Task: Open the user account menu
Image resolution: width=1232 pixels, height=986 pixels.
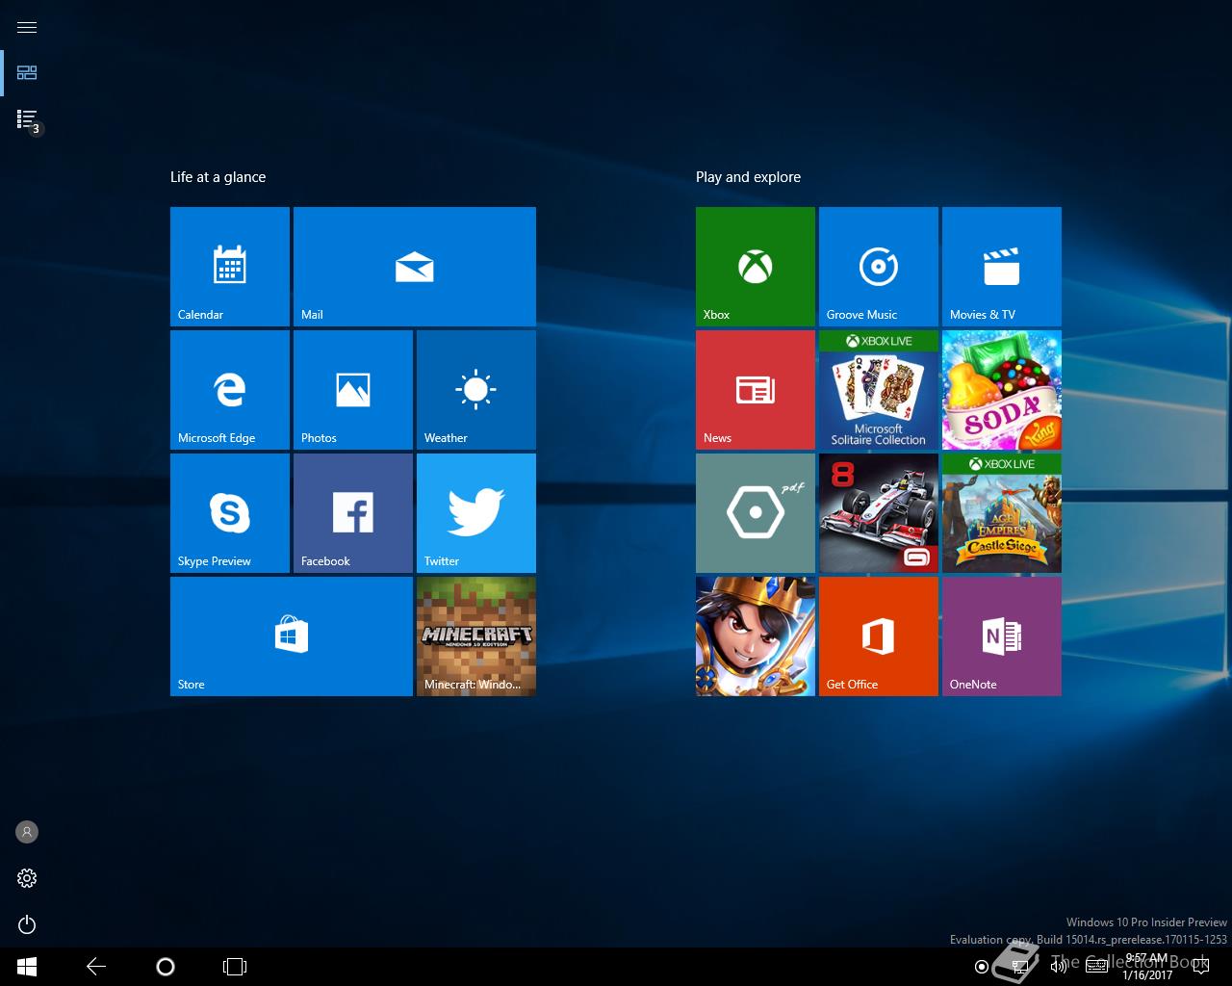Action: tap(27, 832)
